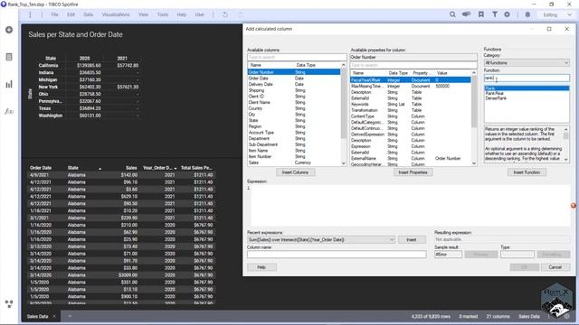
Task: Click the properties search field
Action: [x=413, y=65]
